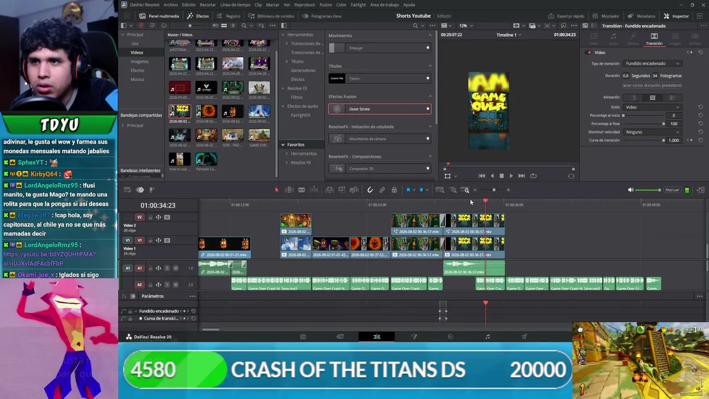Screen dimensions: 709x399
Task: Play the timeline forward
Action: [511, 176]
